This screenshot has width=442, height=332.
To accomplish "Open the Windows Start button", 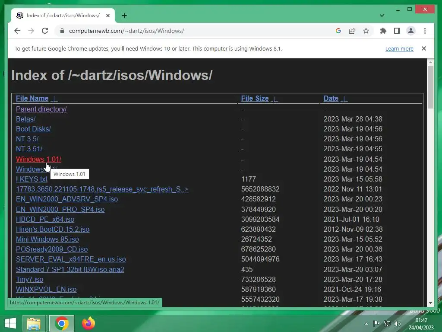I will (x=10, y=323).
